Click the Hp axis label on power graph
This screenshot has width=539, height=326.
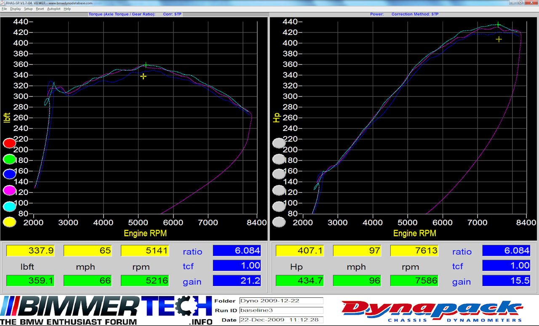click(x=276, y=117)
